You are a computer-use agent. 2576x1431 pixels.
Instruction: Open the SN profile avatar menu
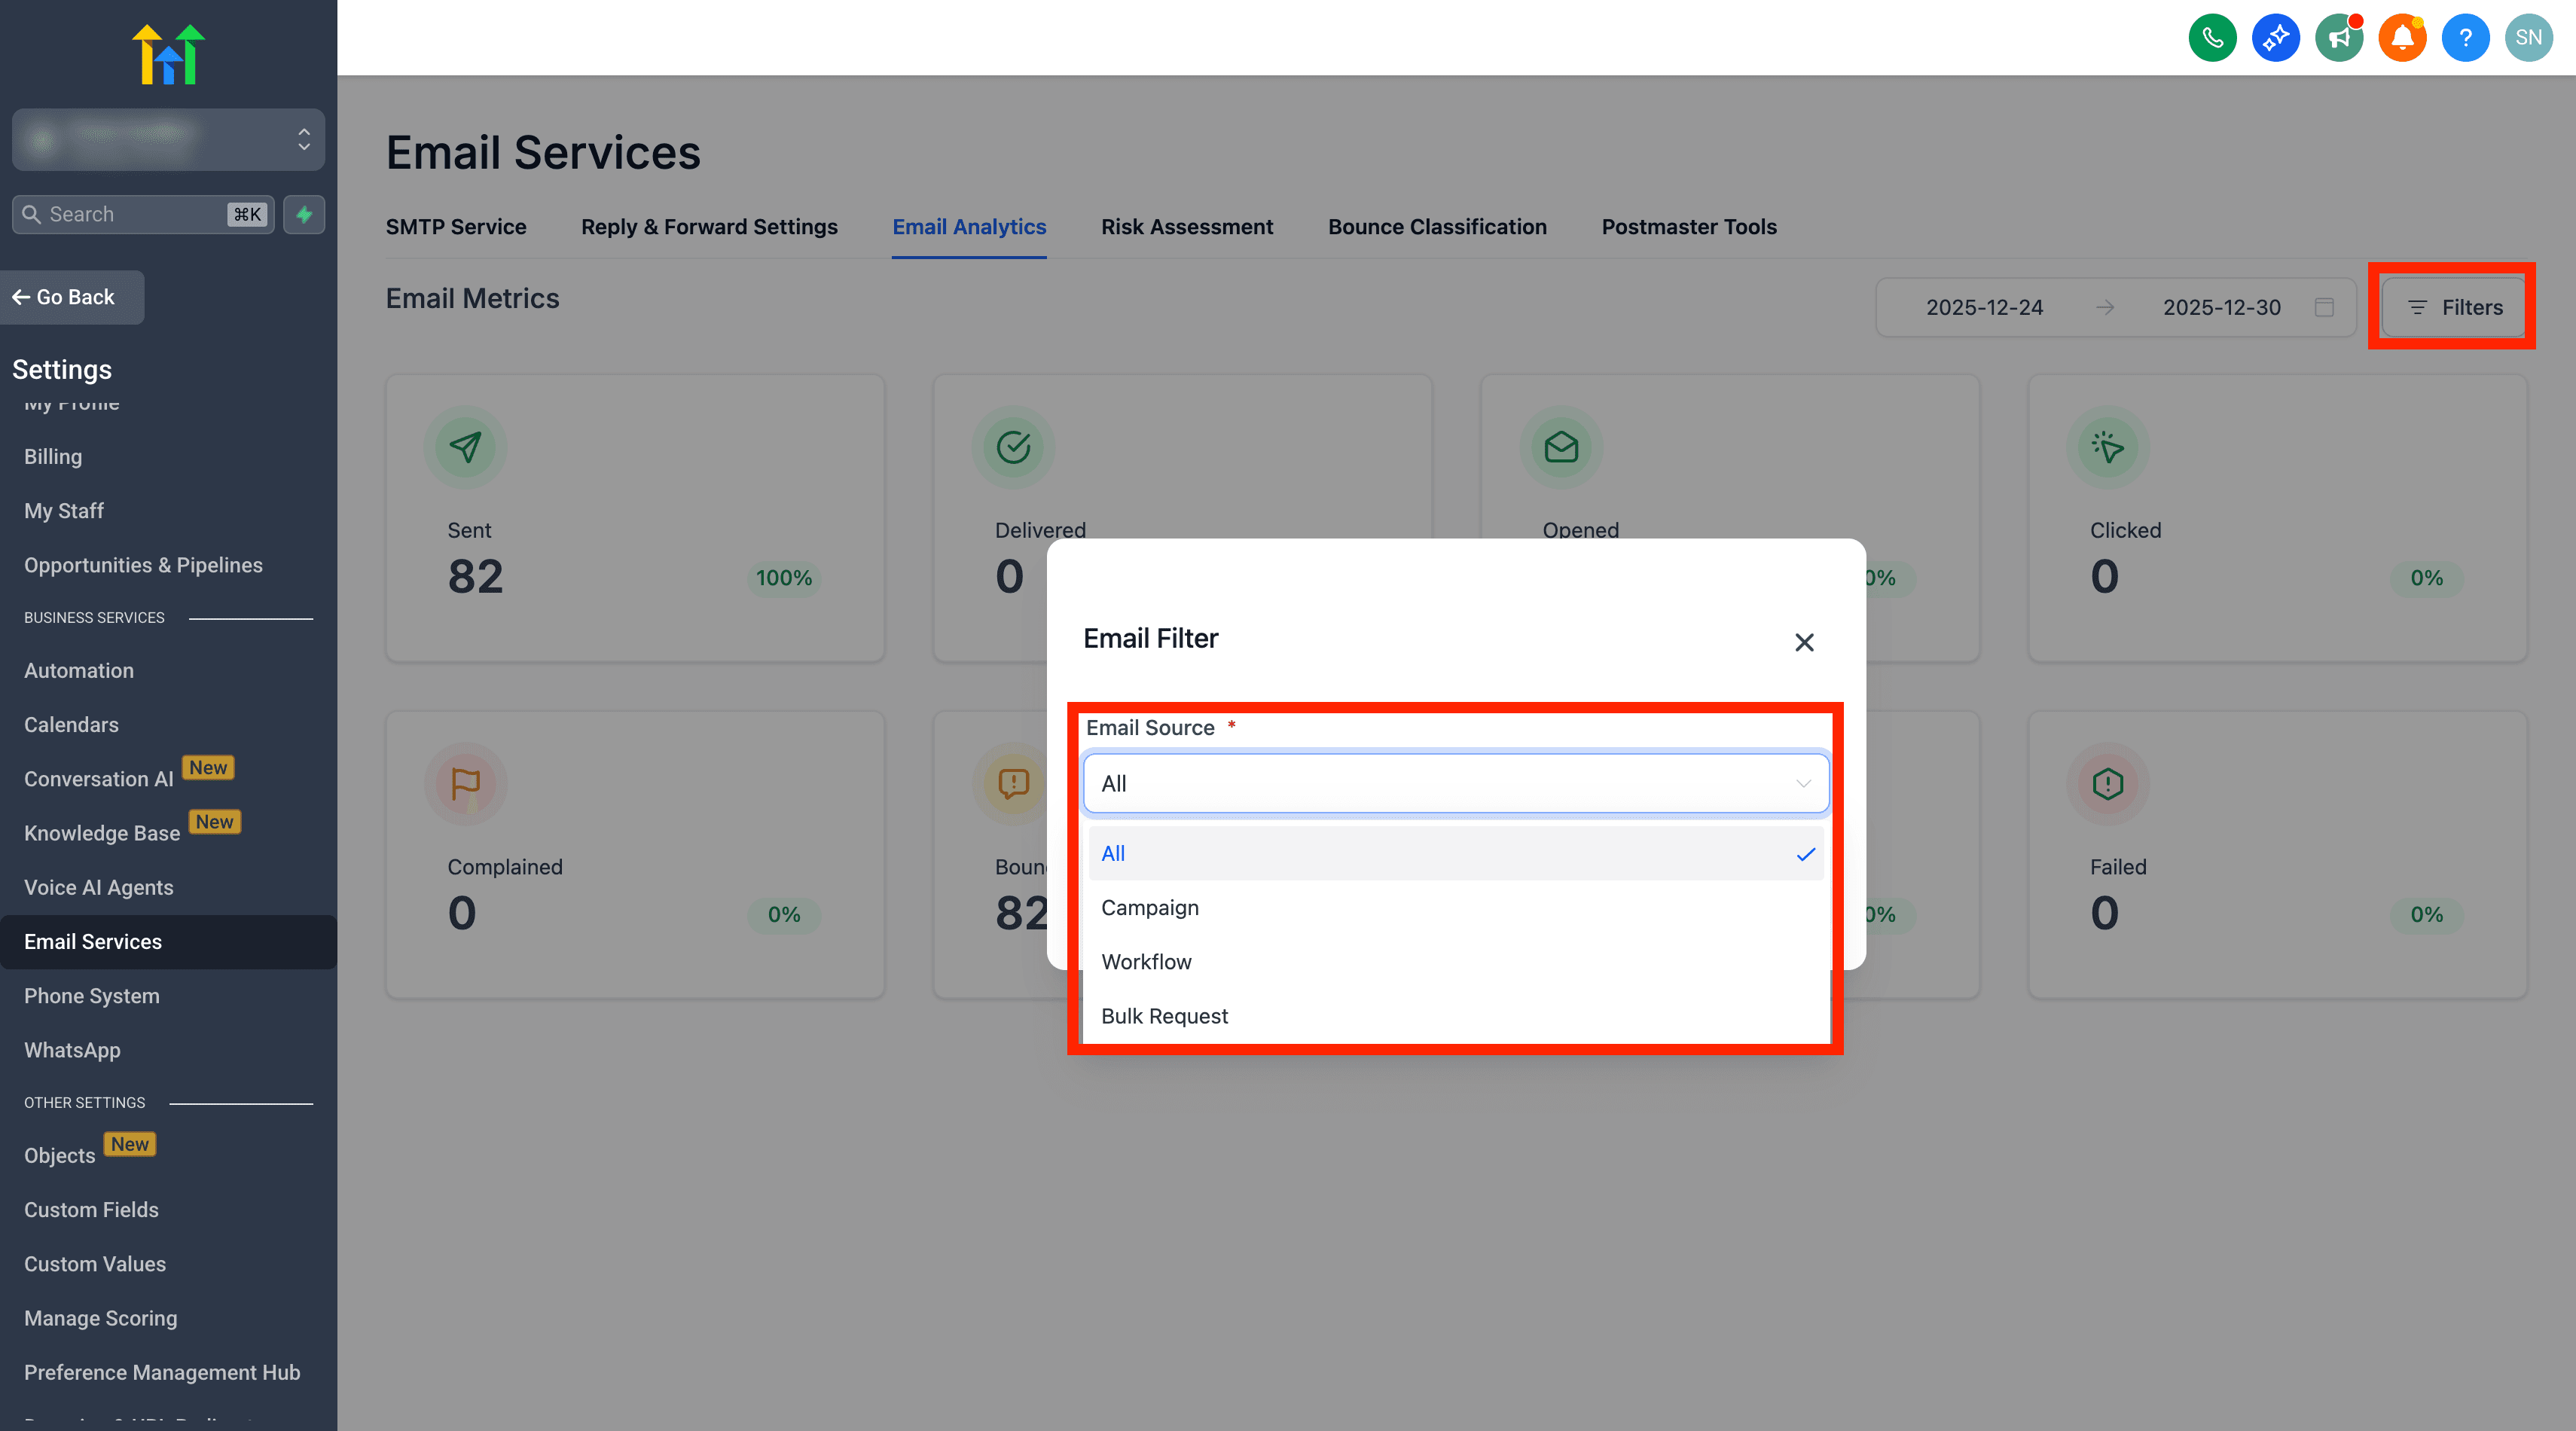(x=2529, y=37)
